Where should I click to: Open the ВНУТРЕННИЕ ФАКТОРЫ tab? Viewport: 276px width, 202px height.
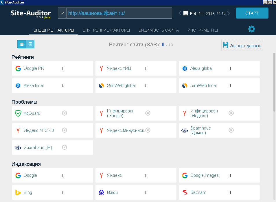(x=106, y=30)
